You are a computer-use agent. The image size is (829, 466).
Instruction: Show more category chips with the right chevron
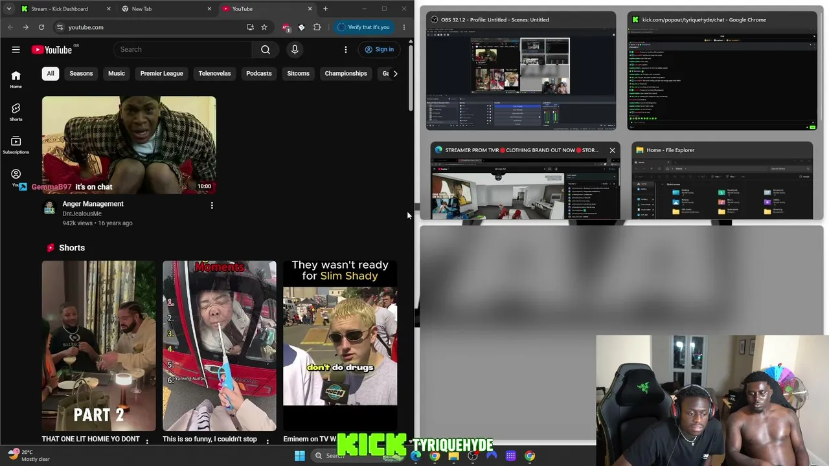coord(395,73)
